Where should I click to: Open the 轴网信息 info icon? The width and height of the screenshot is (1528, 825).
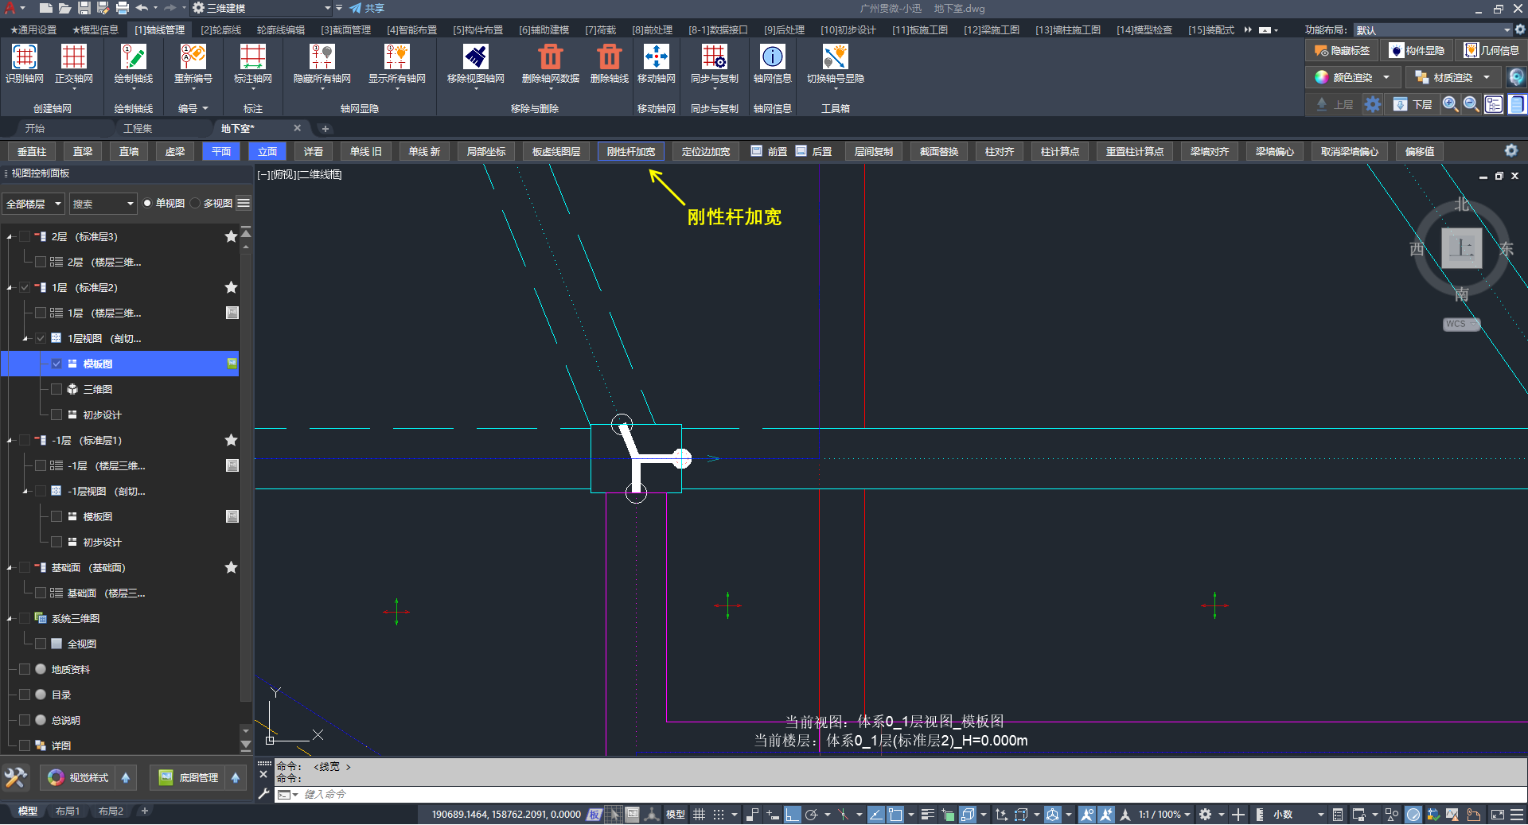[772, 57]
